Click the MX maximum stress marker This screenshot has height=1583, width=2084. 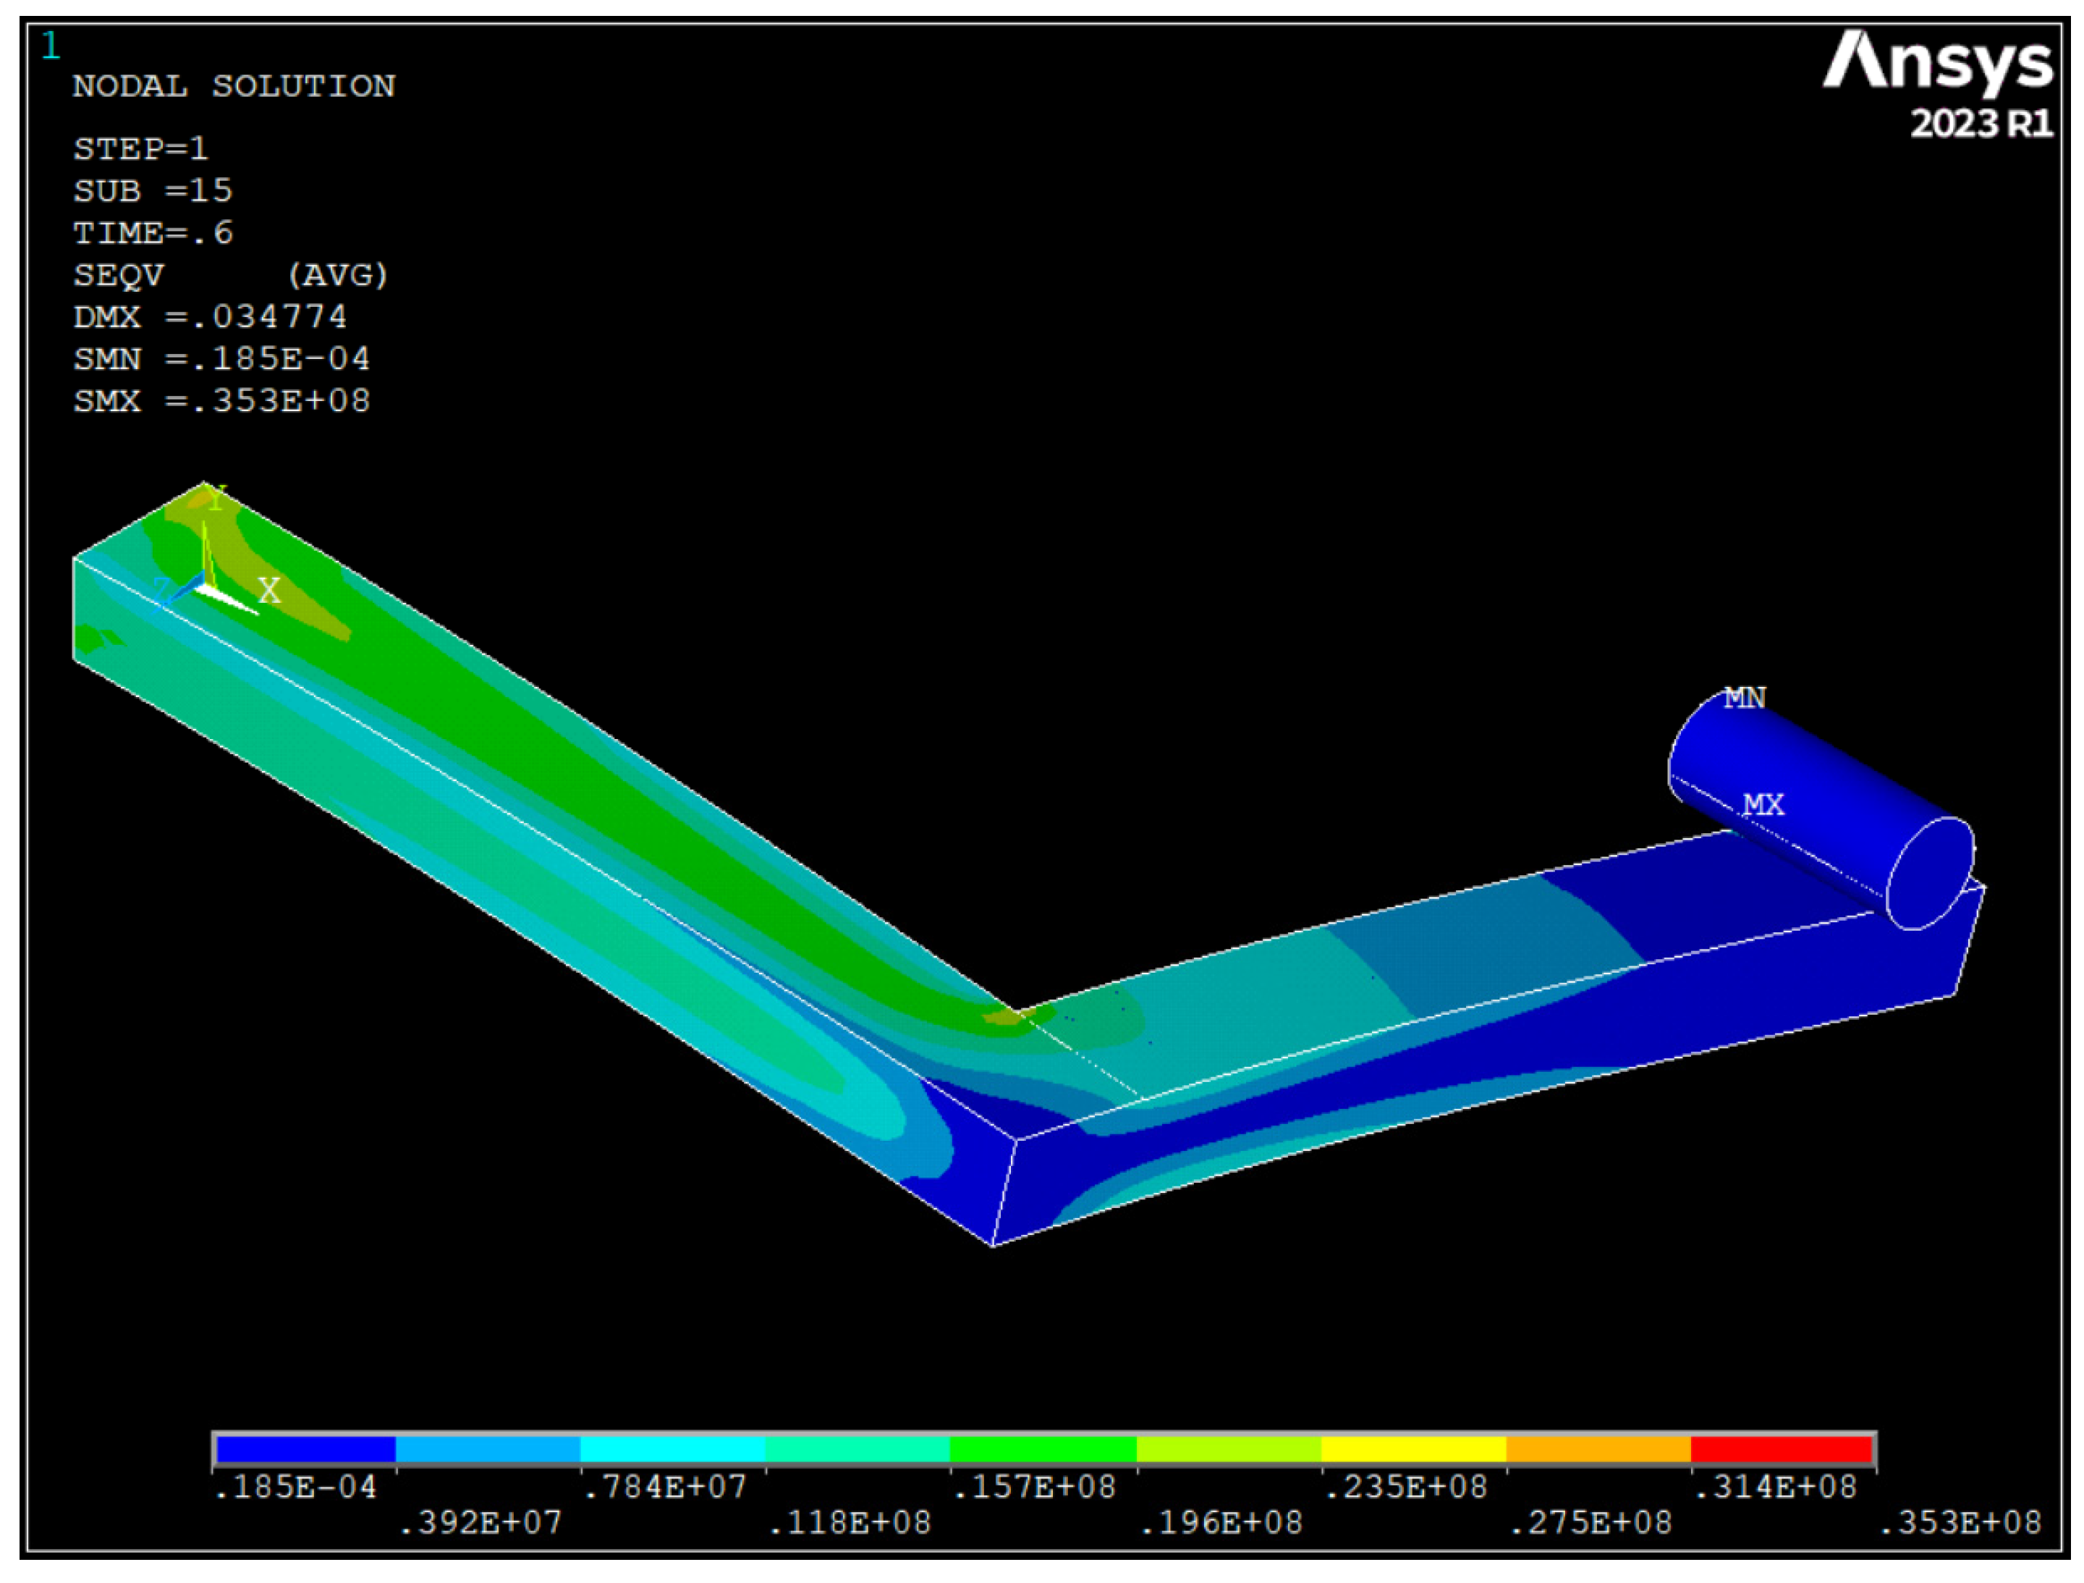1762,806
